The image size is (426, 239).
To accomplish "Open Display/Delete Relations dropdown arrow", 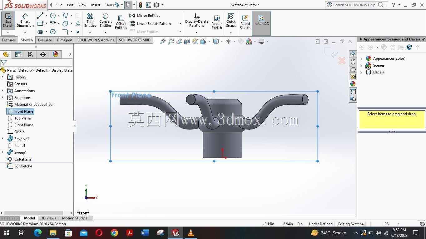I will (196, 32).
